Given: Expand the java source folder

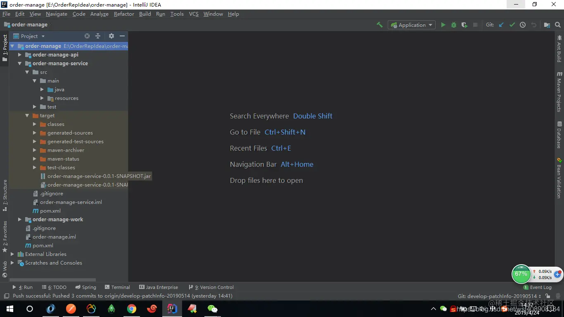Looking at the screenshot, I should click(42, 90).
